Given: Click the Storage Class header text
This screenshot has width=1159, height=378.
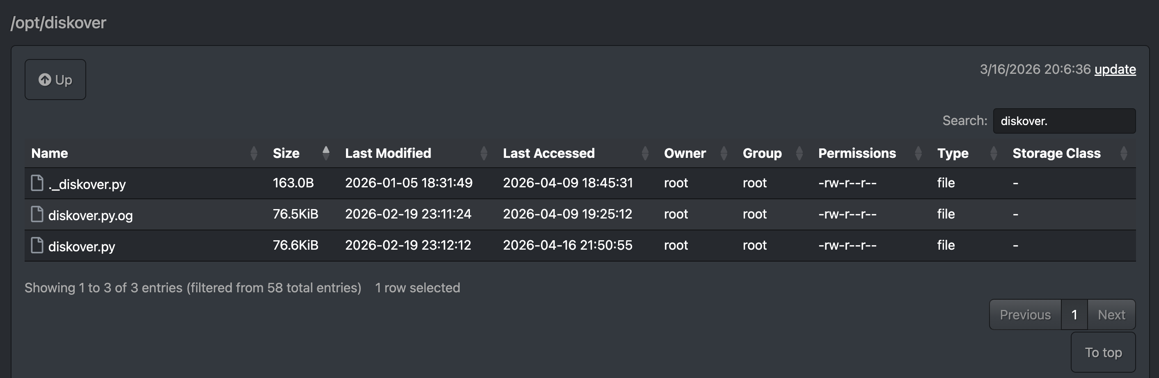Looking at the screenshot, I should click(x=1056, y=153).
